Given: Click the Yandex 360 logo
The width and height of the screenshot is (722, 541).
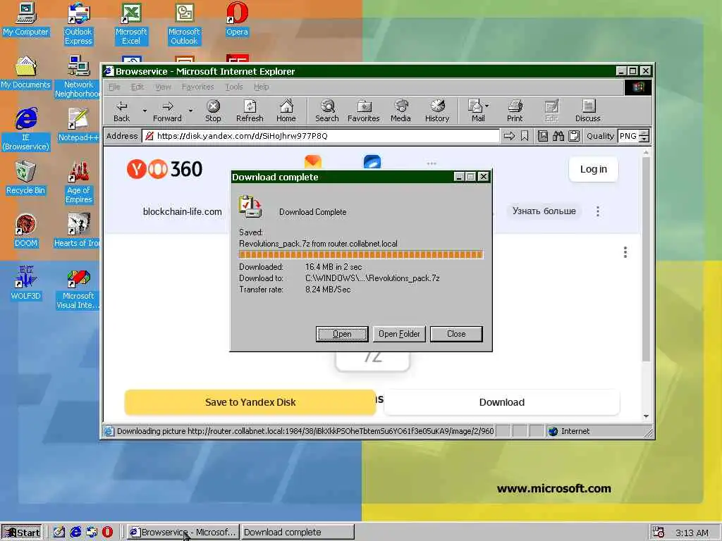Looking at the screenshot, I should pyautogui.click(x=164, y=169).
